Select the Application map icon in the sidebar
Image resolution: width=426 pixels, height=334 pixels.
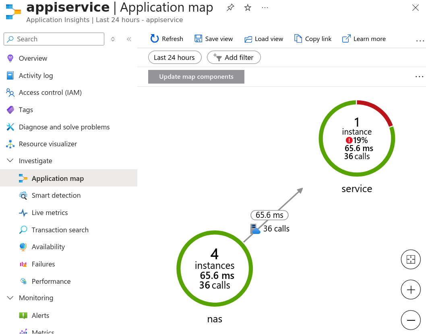point(23,178)
